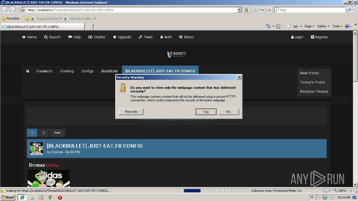Click Yes in Security Warning dialog
The width and height of the screenshot is (358, 201).
click(206, 112)
